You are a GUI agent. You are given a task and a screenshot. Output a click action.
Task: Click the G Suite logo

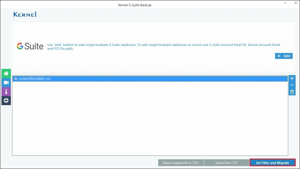30,46
